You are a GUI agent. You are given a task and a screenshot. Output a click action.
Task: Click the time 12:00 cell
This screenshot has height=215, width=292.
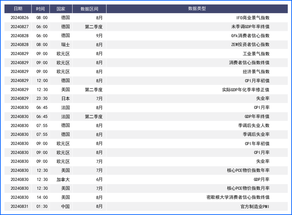42,81
